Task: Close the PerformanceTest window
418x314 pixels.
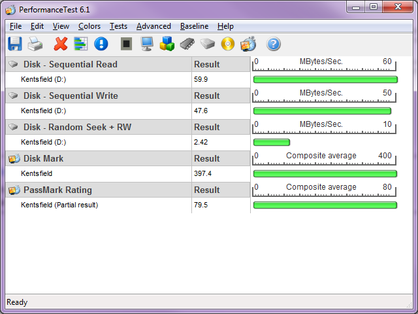Action: (x=398, y=7)
